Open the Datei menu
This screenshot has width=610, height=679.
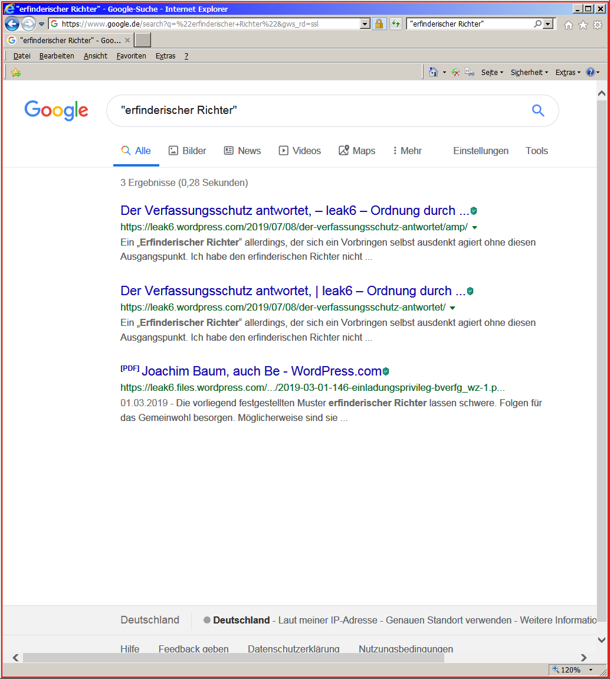coord(22,56)
